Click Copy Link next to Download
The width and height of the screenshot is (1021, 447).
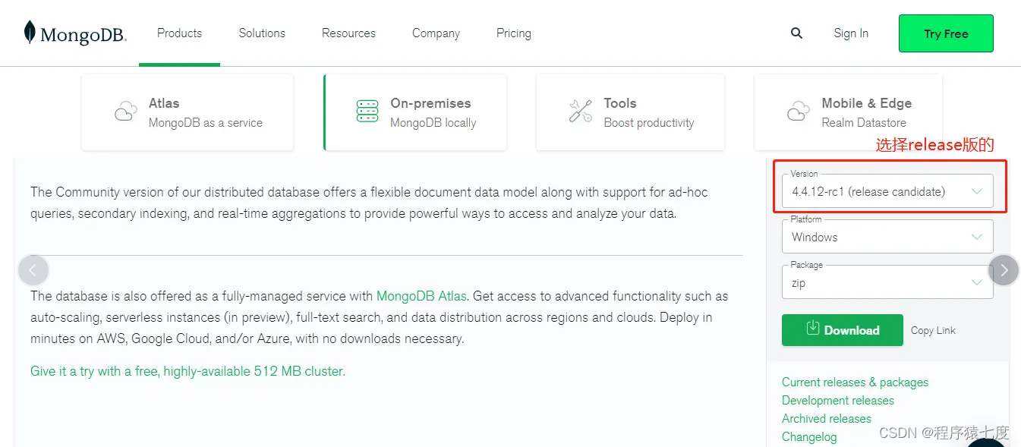coord(933,329)
